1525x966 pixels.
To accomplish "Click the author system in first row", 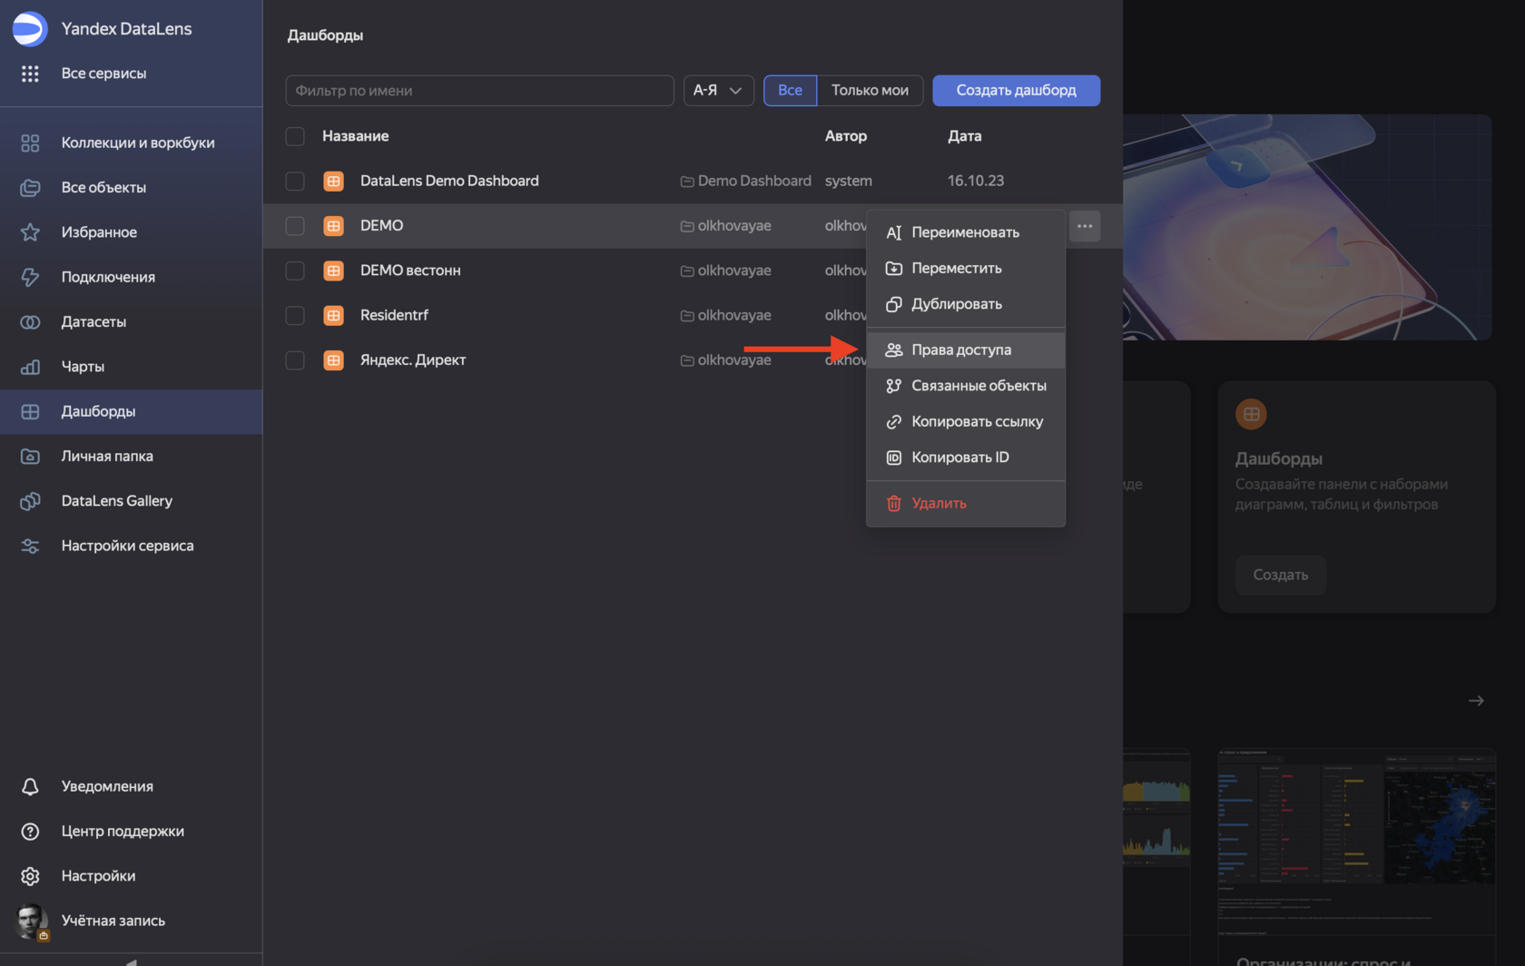I will (x=849, y=181).
